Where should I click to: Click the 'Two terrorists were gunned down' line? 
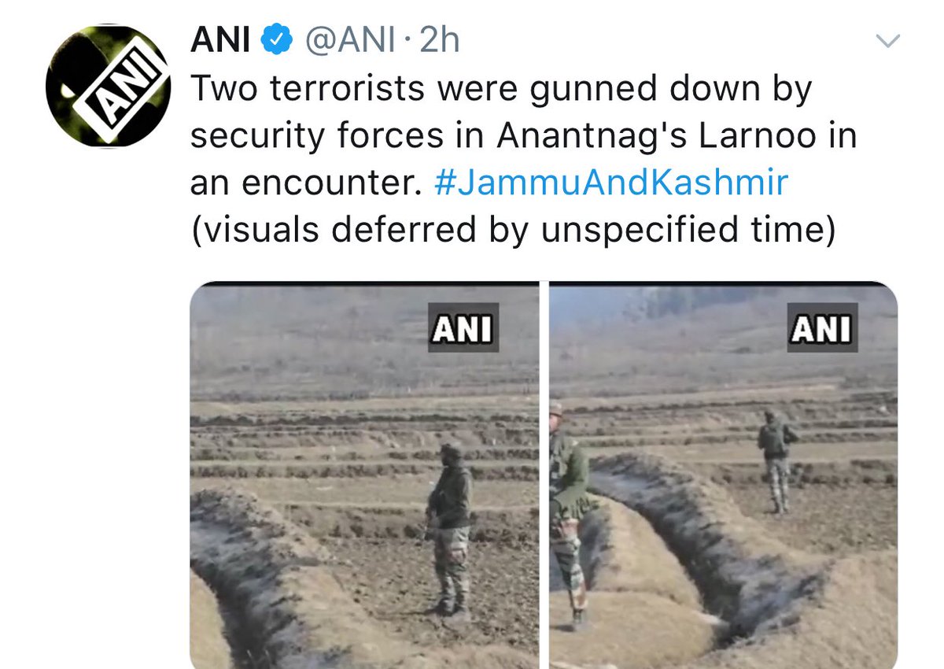(x=501, y=90)
